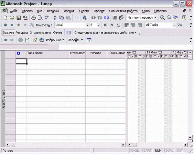The image size is (194, 154).
Task: Unlink tasks with broken chain icon
Action: [x=100, y=18]
